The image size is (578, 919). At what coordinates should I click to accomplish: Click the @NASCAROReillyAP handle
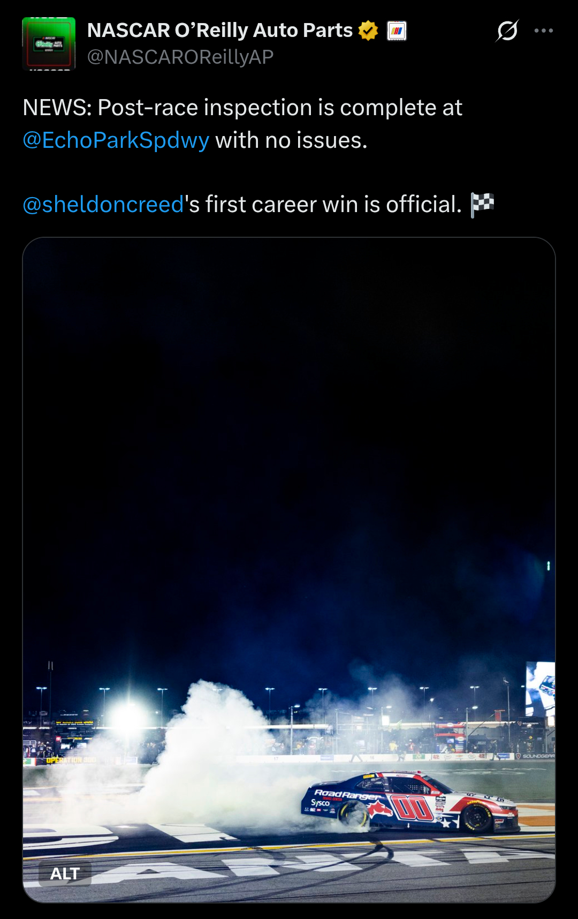(x=180, y=57)
